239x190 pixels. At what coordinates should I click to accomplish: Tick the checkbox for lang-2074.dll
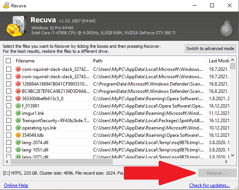[x=9, y=142]
